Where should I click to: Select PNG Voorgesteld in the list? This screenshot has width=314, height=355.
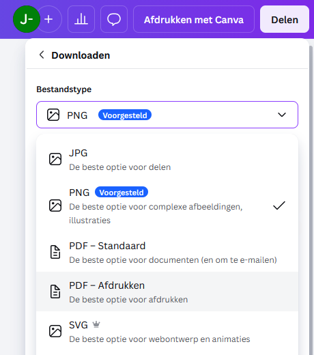[167, 206]
